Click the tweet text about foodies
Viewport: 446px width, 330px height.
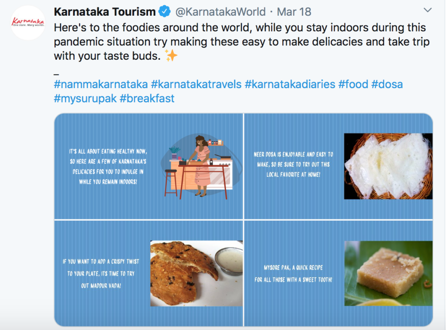(x=241, y=41)
